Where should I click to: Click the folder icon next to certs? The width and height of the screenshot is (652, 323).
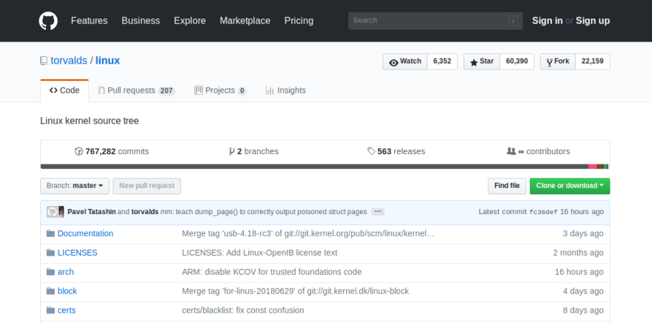coord(50,310)
